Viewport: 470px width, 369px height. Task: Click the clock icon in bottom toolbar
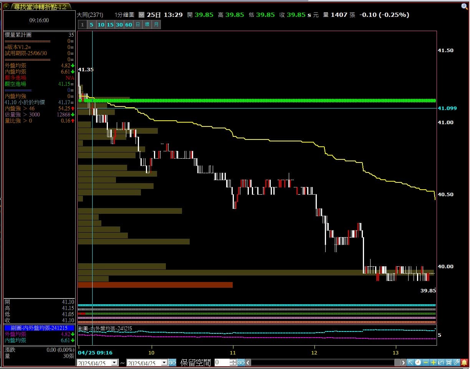[418, 362]
